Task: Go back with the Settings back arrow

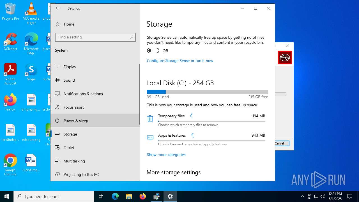Action: point(57,8)
